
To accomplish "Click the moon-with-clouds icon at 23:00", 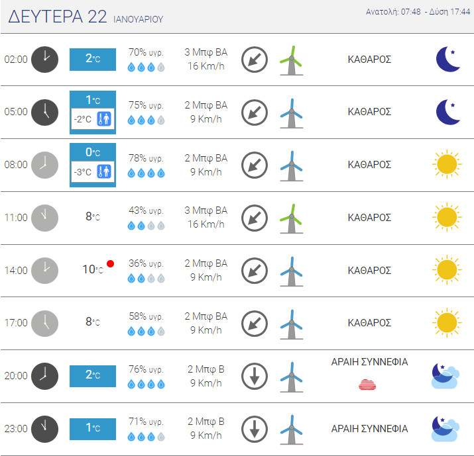I will pyautogui.click(x=444, y=428).
